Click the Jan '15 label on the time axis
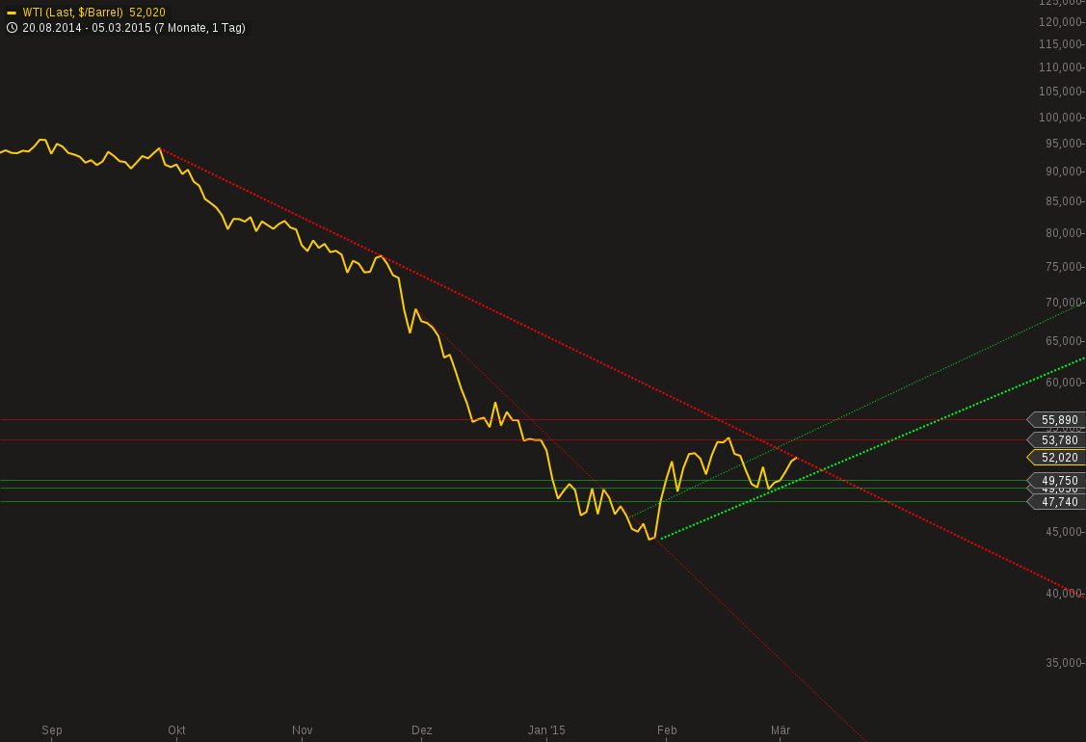 tap(546, 730)
